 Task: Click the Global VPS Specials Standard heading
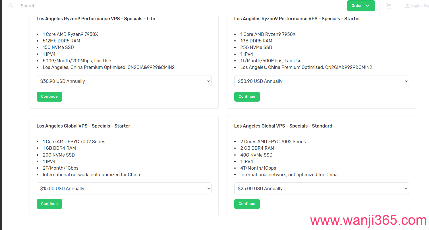pos(283,126)
